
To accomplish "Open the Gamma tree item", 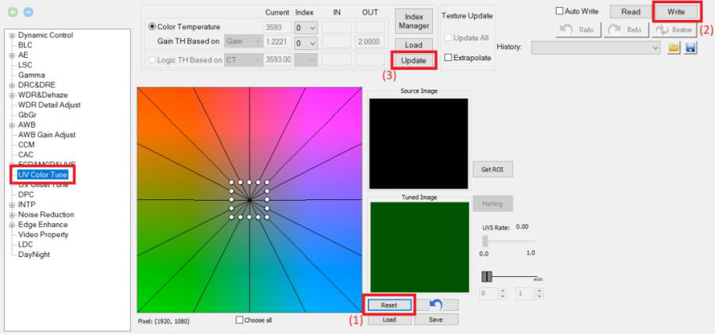I will coord(32,75).
